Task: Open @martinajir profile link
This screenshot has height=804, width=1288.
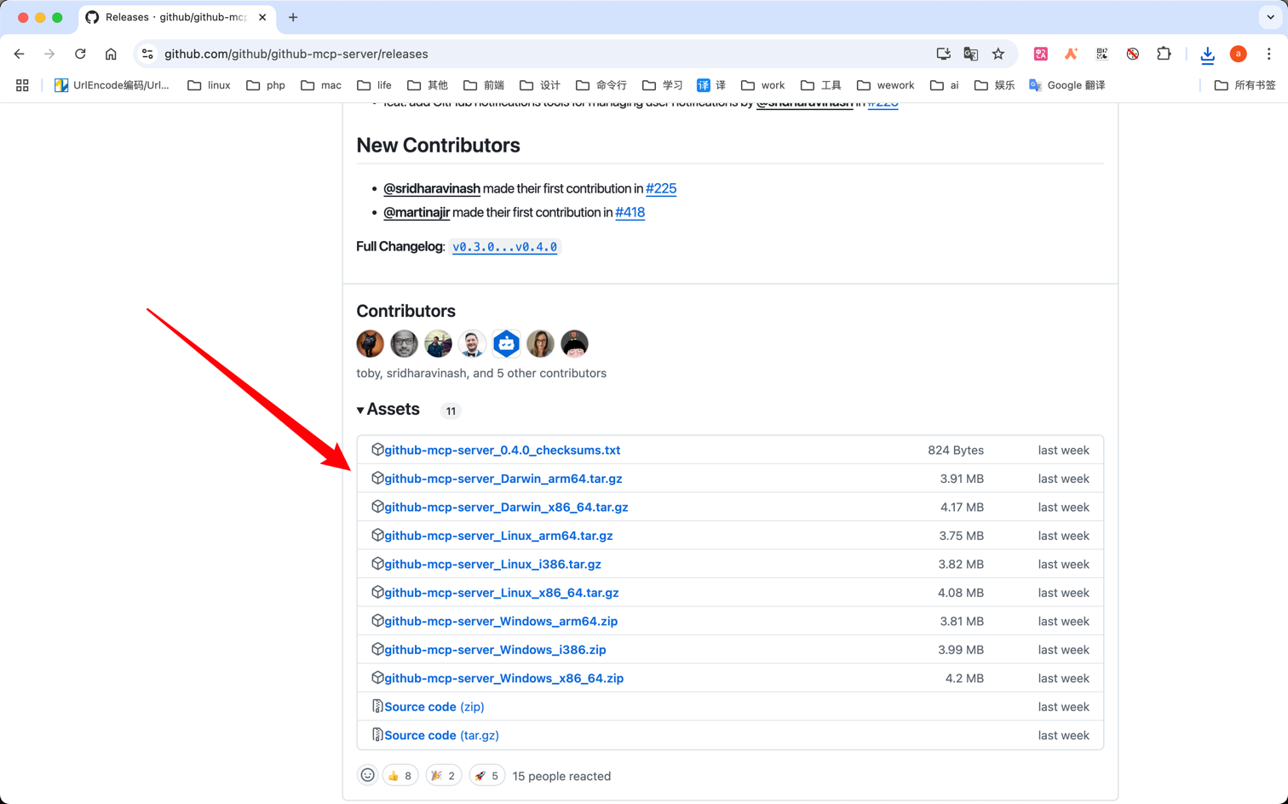Action: pyautogui.click(x=417, y=212)
